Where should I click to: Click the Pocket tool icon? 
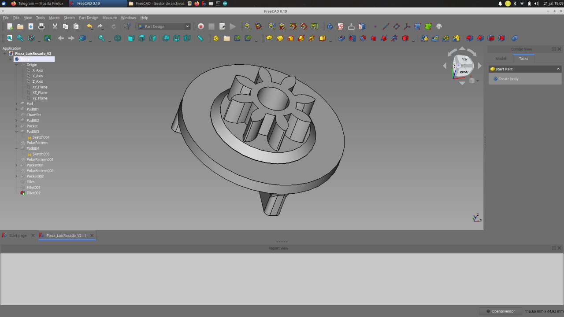341,38
